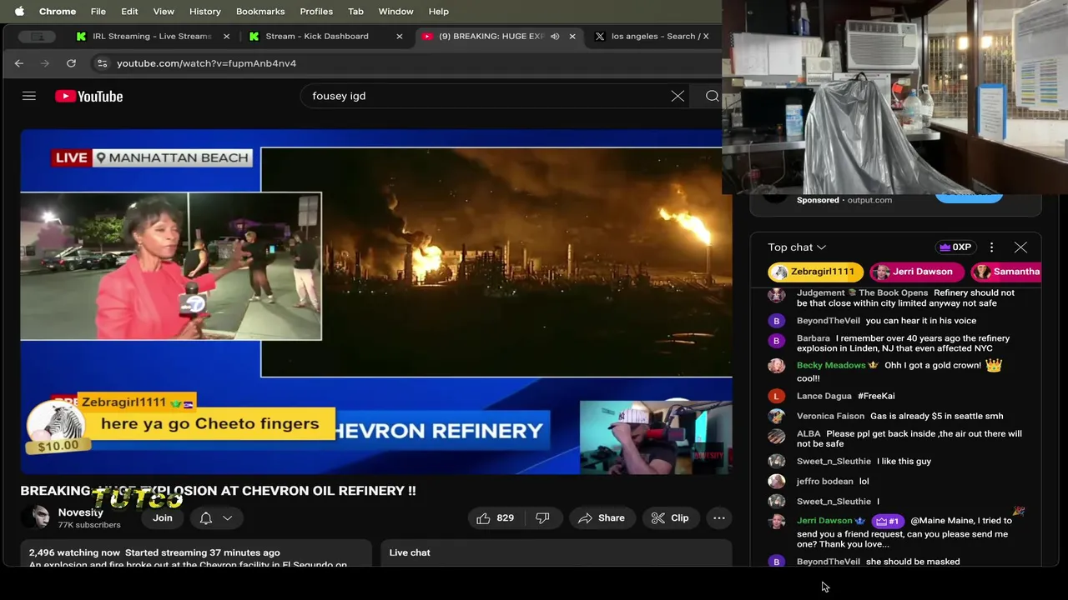Click the live video player
Image resolution: width=1068 pixels, height=600 pixels.
[x=376, y=302]
